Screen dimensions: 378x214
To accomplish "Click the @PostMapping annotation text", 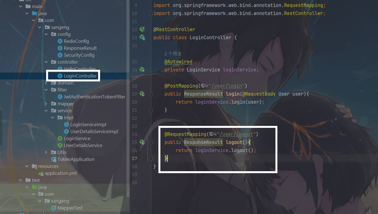I will (x=181, y=86).
